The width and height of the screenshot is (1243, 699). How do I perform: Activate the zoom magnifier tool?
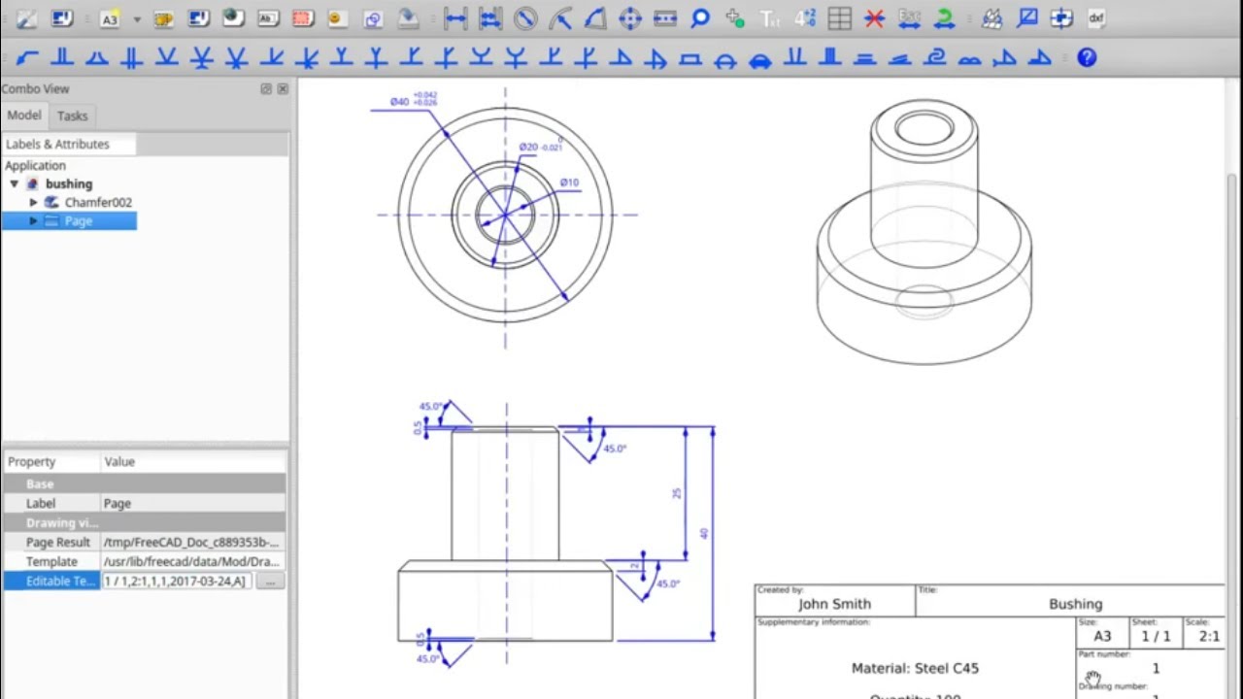(x=701, y=18)
